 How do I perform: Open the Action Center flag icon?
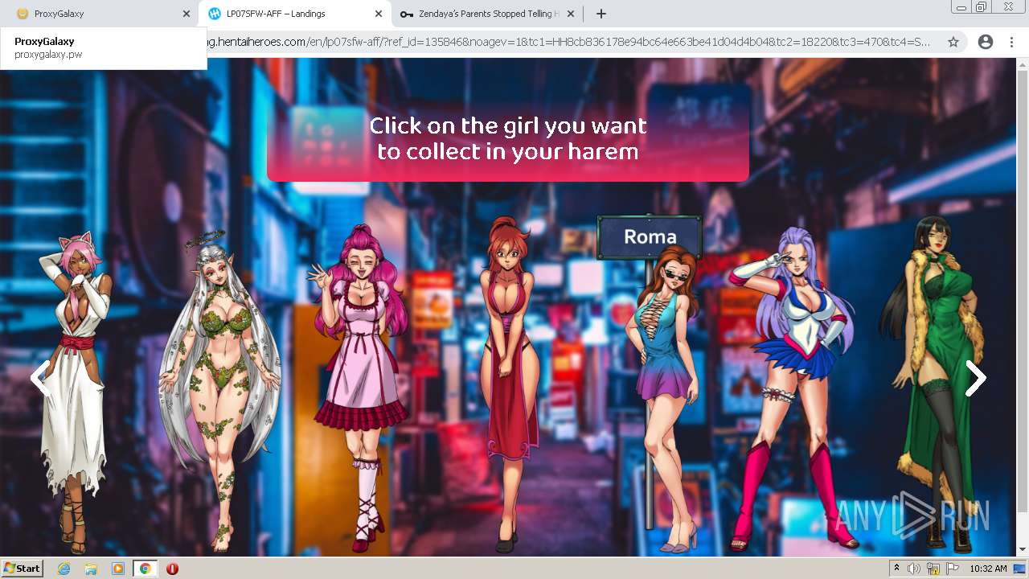(x=953, y=569)
